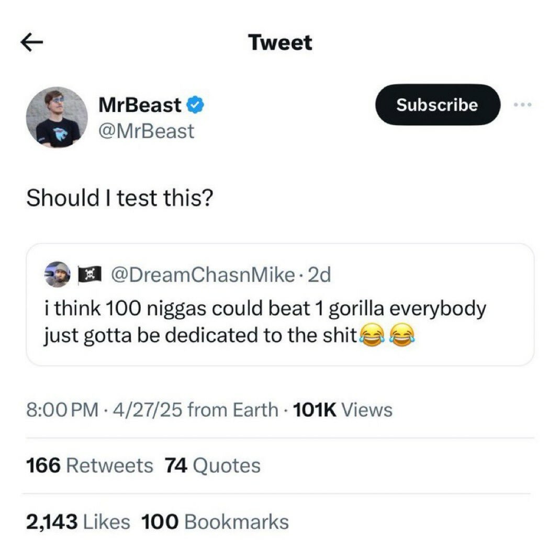Click the 101K Views count
The image size is (560, 545).
pos(342,410)
